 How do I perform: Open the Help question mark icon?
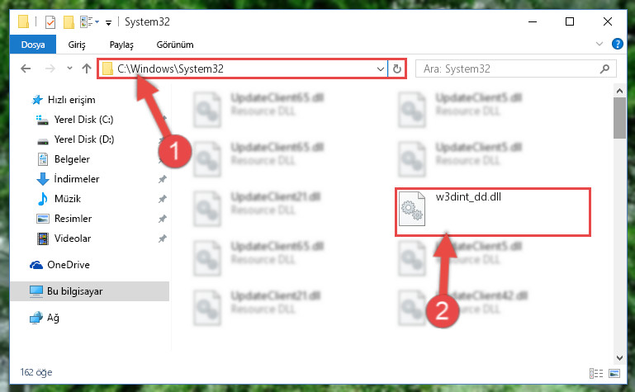(x=617, y=44)
